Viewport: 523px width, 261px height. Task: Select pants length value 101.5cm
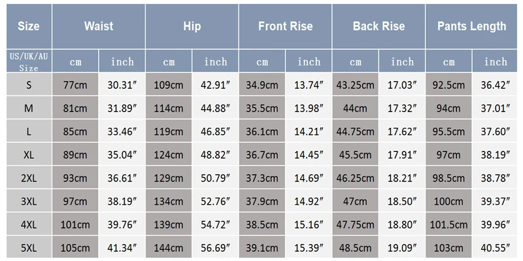[x=448, y=224]
